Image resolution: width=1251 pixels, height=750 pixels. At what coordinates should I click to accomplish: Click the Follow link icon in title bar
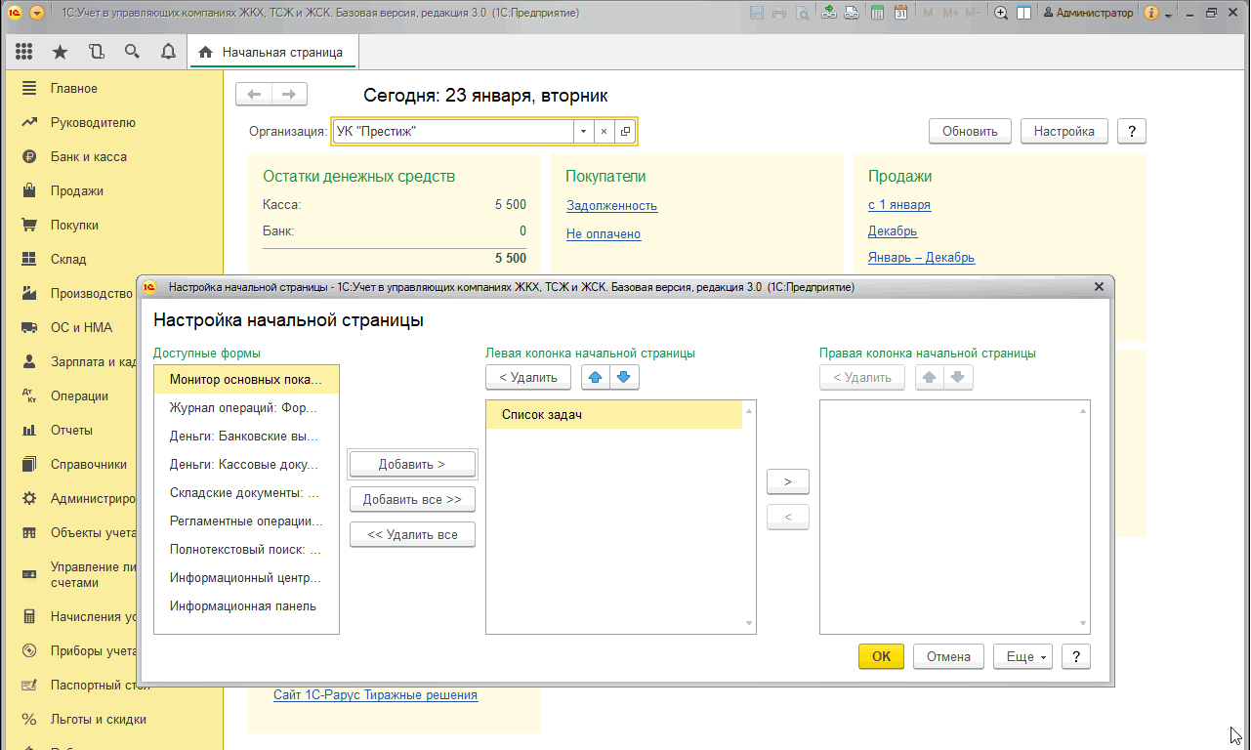(852, 13)
